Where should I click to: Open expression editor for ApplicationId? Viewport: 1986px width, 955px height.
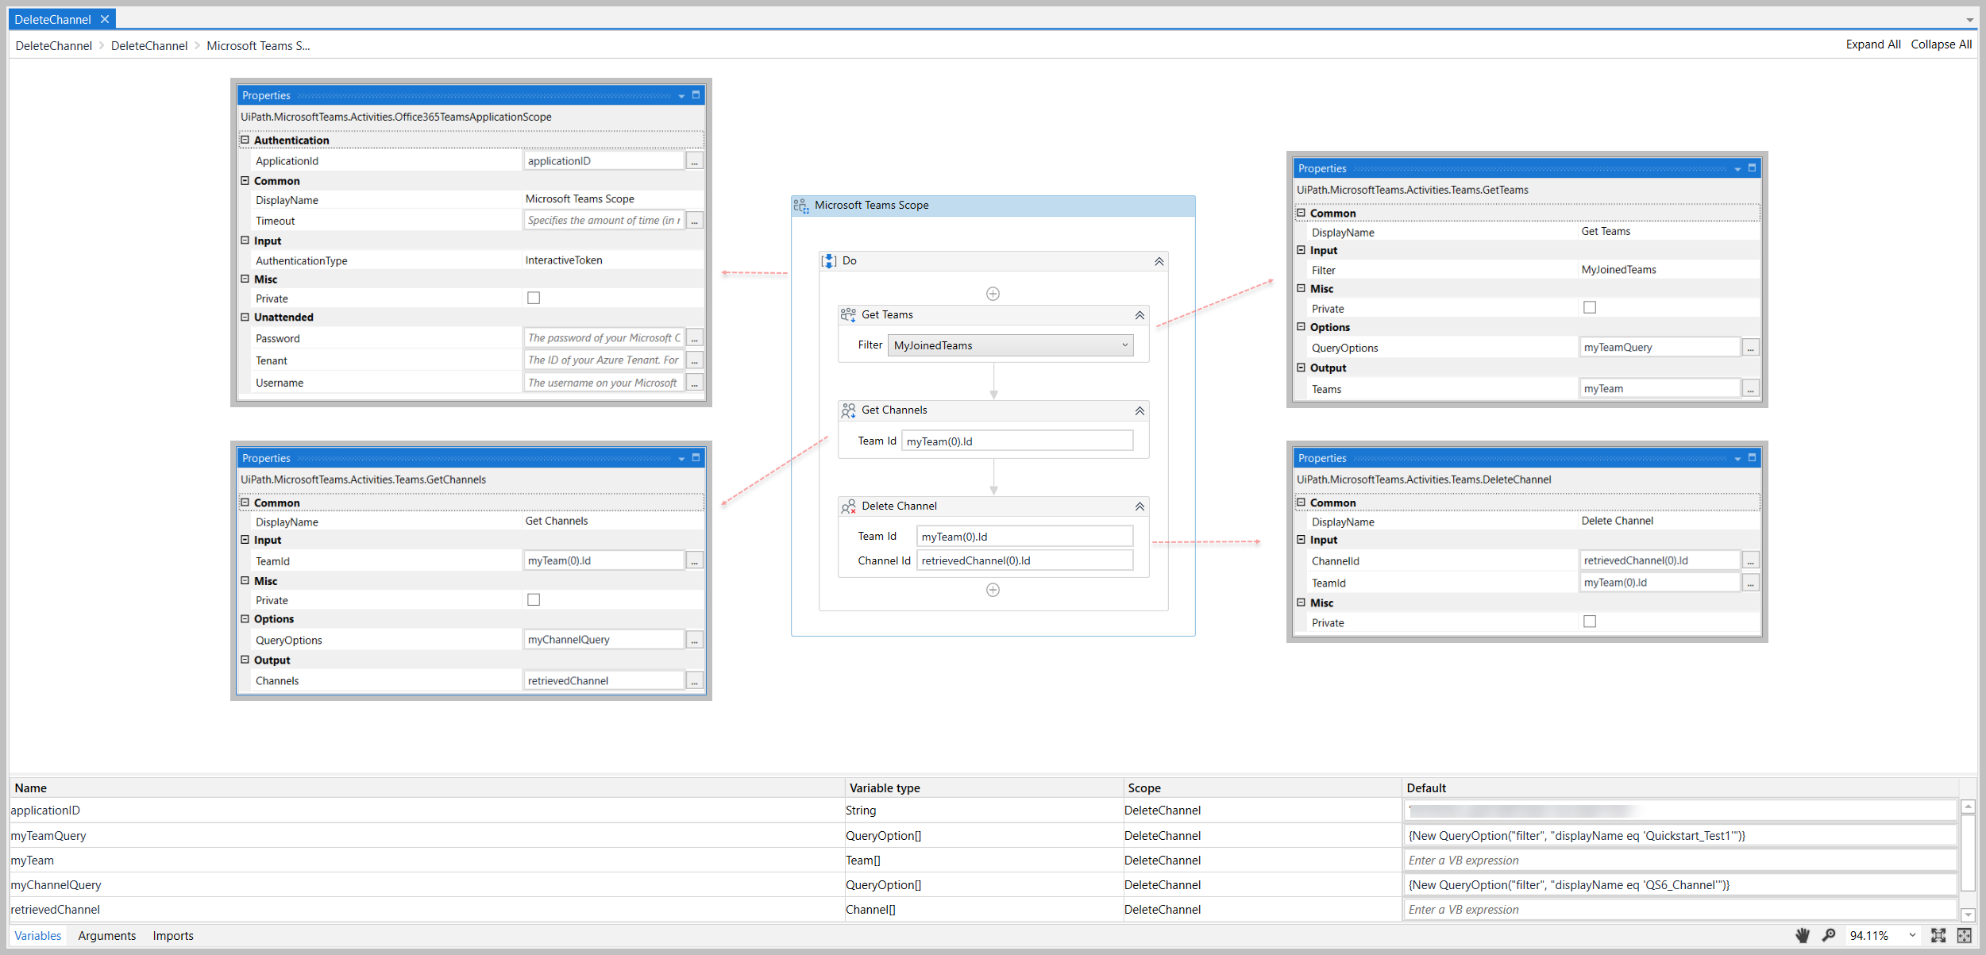(x=695, y=161)
